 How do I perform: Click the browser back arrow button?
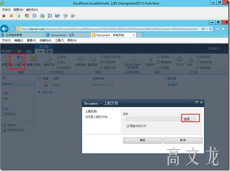4,29
